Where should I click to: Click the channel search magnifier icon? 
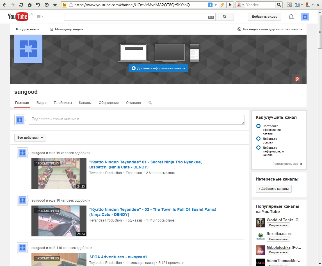150,103
